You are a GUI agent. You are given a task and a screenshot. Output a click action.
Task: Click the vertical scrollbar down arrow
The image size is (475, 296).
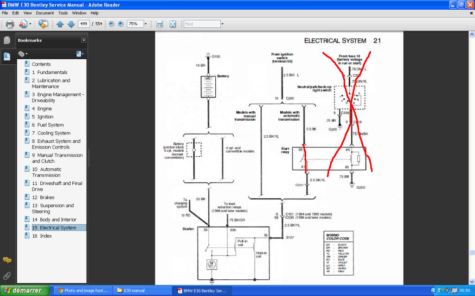472,282
